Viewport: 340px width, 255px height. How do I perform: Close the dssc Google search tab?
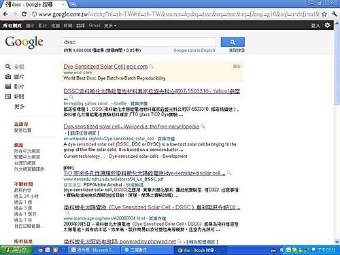pyautogui.click(x=63, y=4)
